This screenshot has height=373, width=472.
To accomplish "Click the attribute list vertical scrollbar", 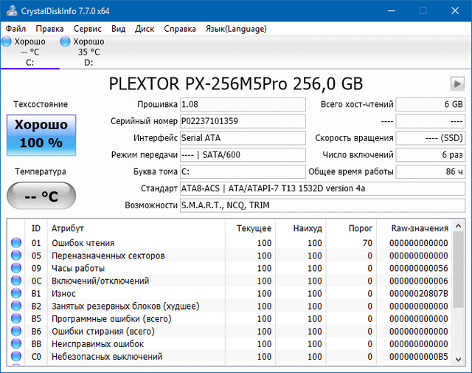I will tap(457, 295).
